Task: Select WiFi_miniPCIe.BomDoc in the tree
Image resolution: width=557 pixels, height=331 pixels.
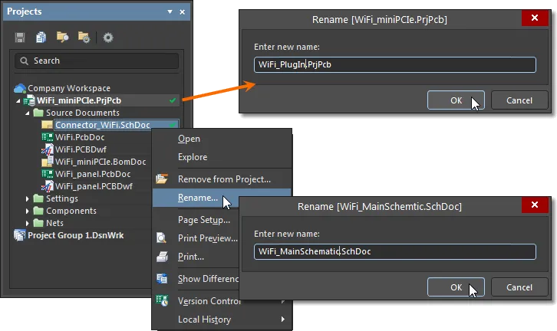Action: click(x=101, y=162)
